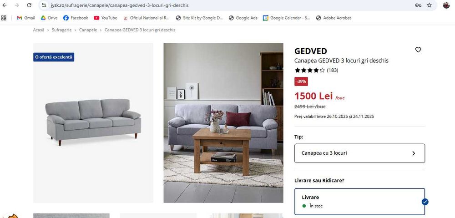
Task: Expand the Canapea cu 3 locuri selector
Action: [359, 153]
